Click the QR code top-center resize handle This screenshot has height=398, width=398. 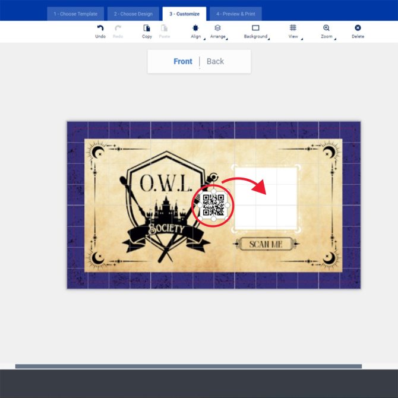tap(214, 192)
